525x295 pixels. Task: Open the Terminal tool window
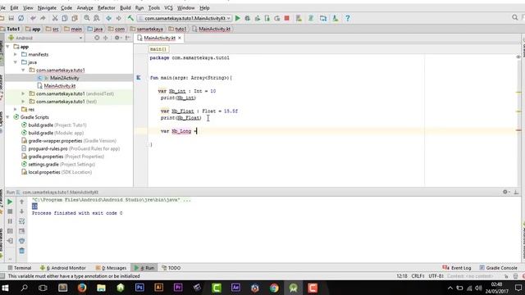pos(20,268)
